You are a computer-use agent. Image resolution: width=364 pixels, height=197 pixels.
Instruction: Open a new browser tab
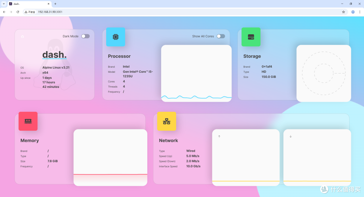(55, 4)
